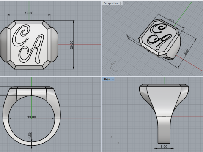Select the 1.50 thickness dimension
The image size is (203, 152).
pos(30,136)
